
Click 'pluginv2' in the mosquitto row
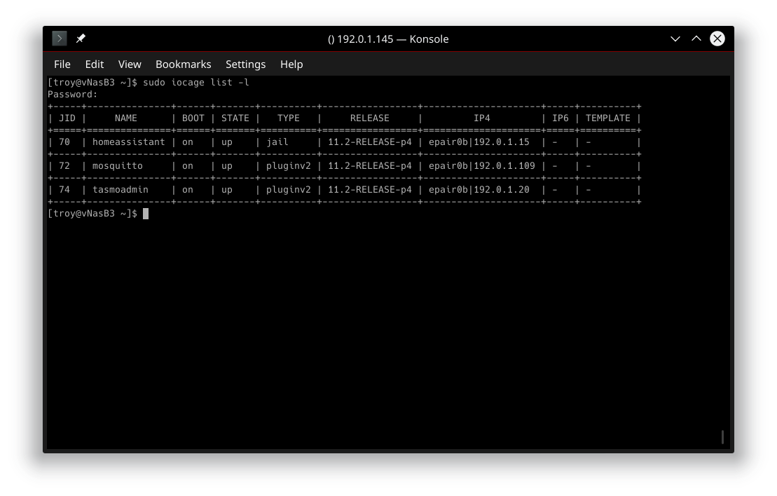point(289,166)
